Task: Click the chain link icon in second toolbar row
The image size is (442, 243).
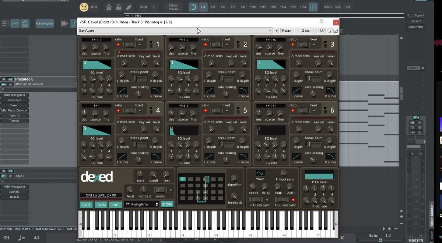Action: tap(15, 23)
